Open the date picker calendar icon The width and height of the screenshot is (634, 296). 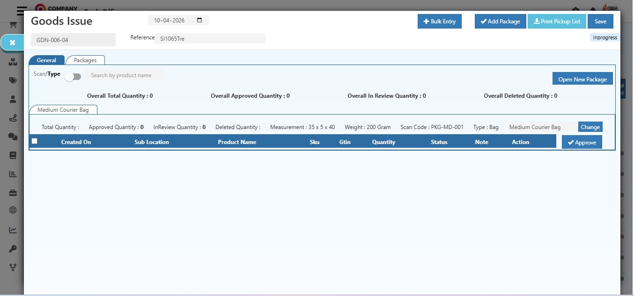199,21
